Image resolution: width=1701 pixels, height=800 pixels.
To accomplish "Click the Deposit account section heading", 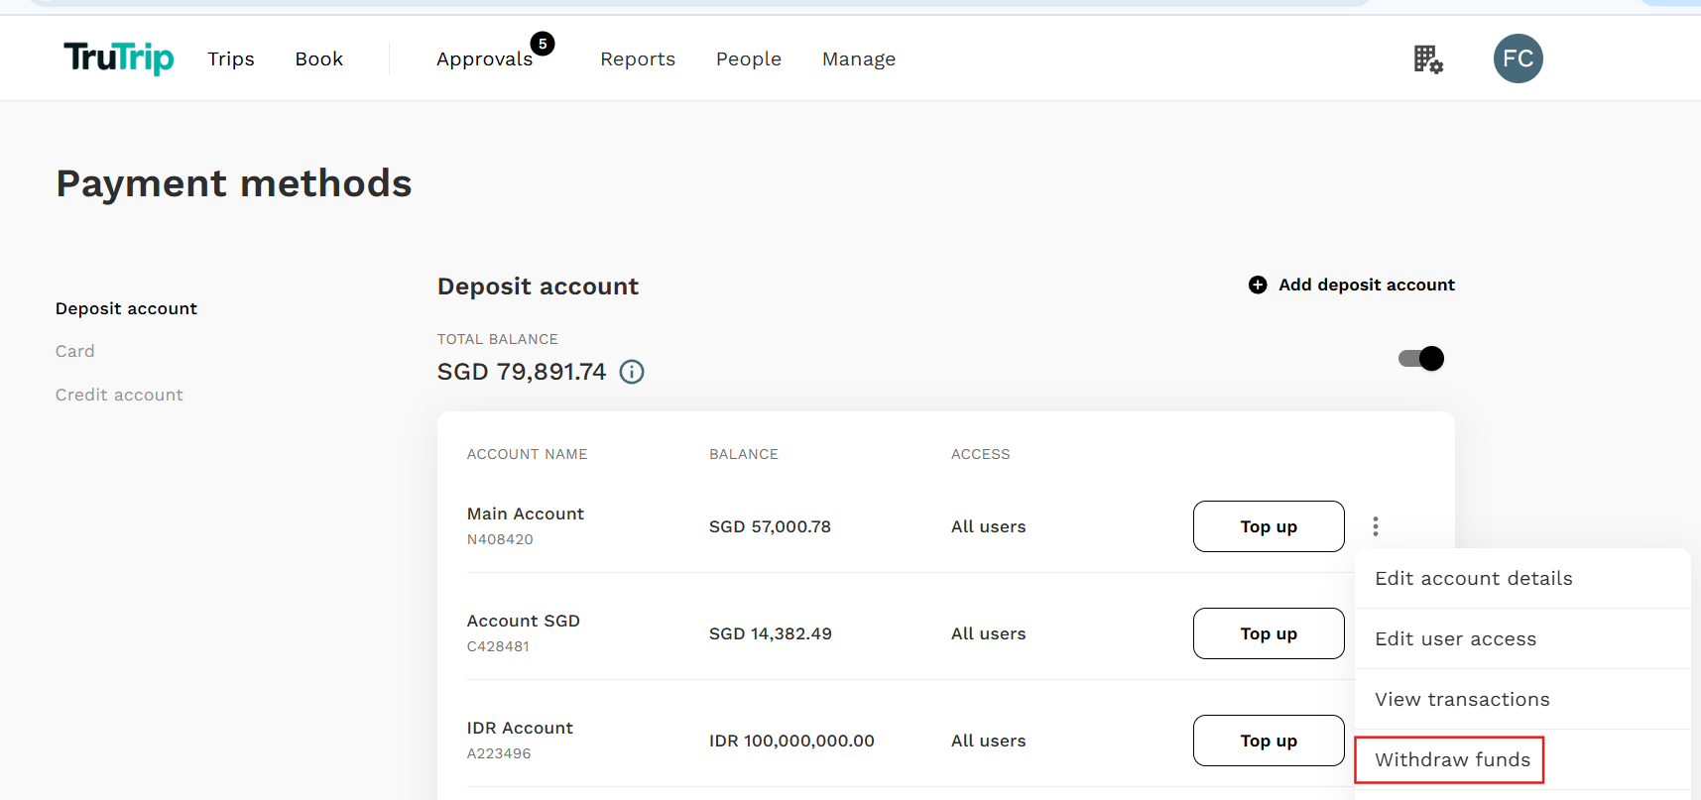I will [538, 286].
